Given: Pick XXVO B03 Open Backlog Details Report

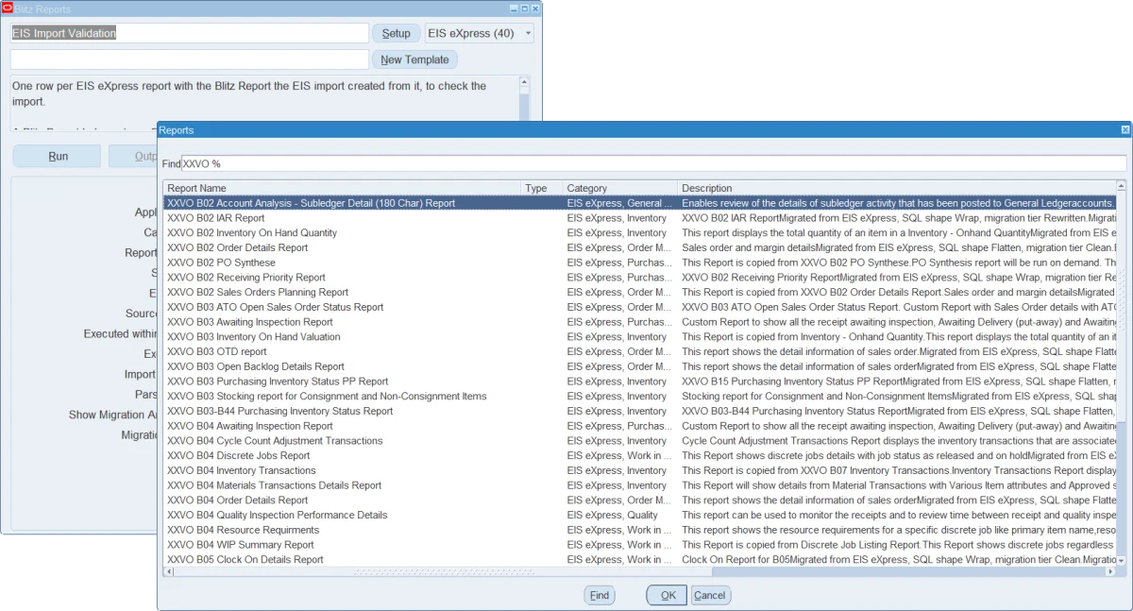Looking at the screenshot, I should (639, 366).
